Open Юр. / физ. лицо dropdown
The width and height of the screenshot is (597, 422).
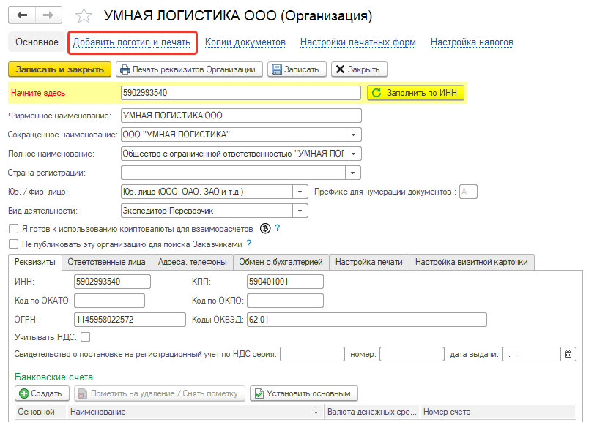300,192
